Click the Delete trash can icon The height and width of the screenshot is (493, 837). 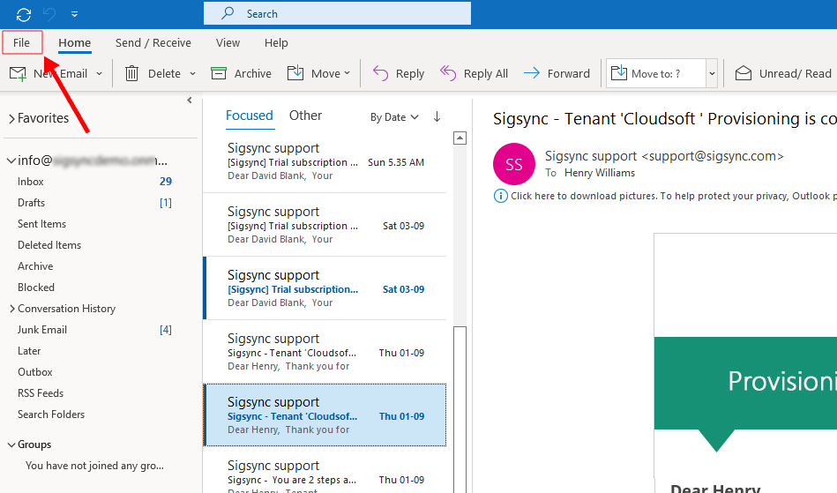tap(132, 73)
